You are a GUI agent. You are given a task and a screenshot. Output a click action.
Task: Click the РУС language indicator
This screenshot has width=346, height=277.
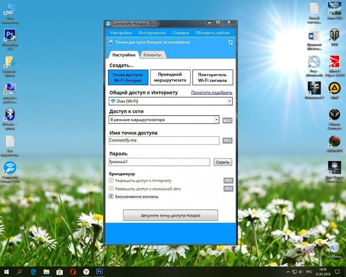tap(309, 272)
